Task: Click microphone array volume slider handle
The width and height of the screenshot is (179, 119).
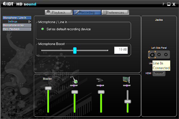Action: point(101,92)
